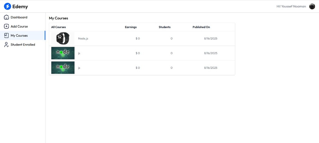The height and width of the screenshot is (143, 319).
Task: Open the user profile avatar
Action: point(312,6)
